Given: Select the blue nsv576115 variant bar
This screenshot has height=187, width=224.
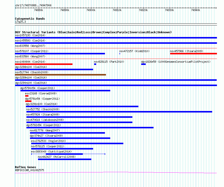Looking at the screenshot, I should [x=62, y=149].
